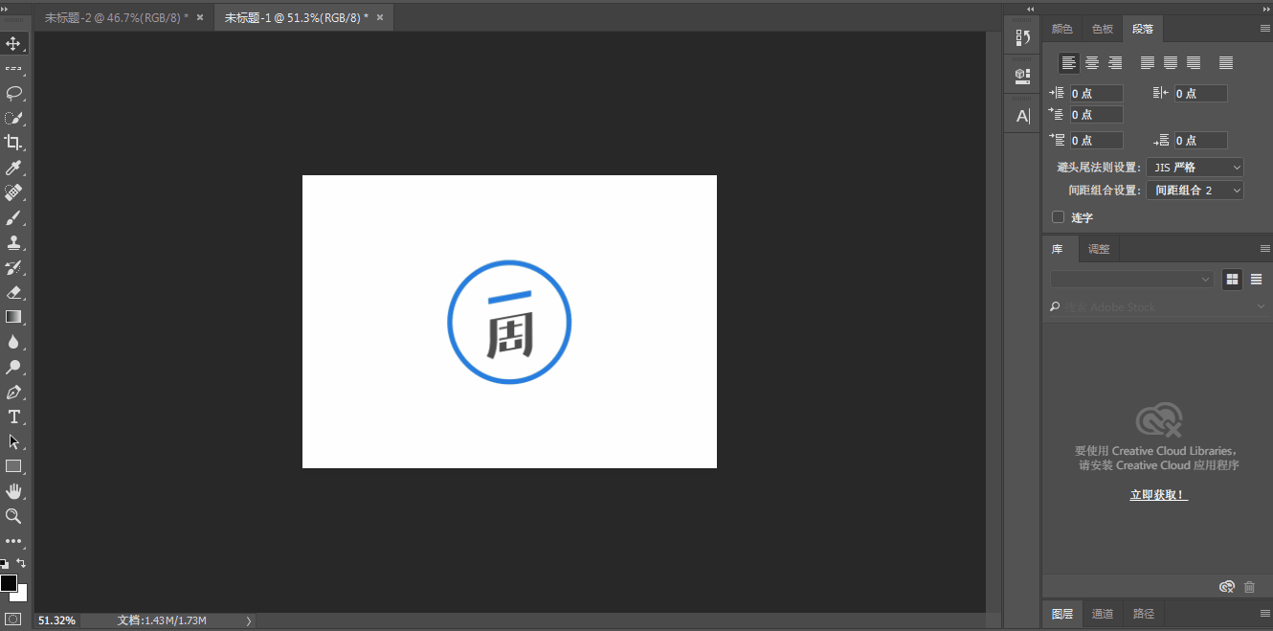Select the Pen tool
The width and height of the screenshot is (1273, 631).
tap(13, 393)
